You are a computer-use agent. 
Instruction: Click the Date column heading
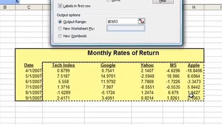tap(29, 65)
